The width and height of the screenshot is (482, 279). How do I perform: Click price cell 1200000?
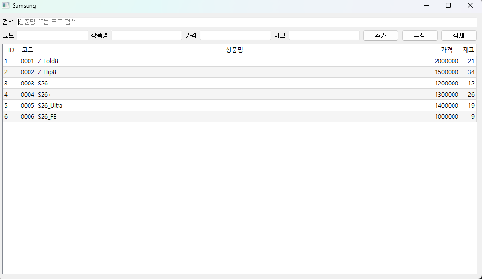pos(446,83)
